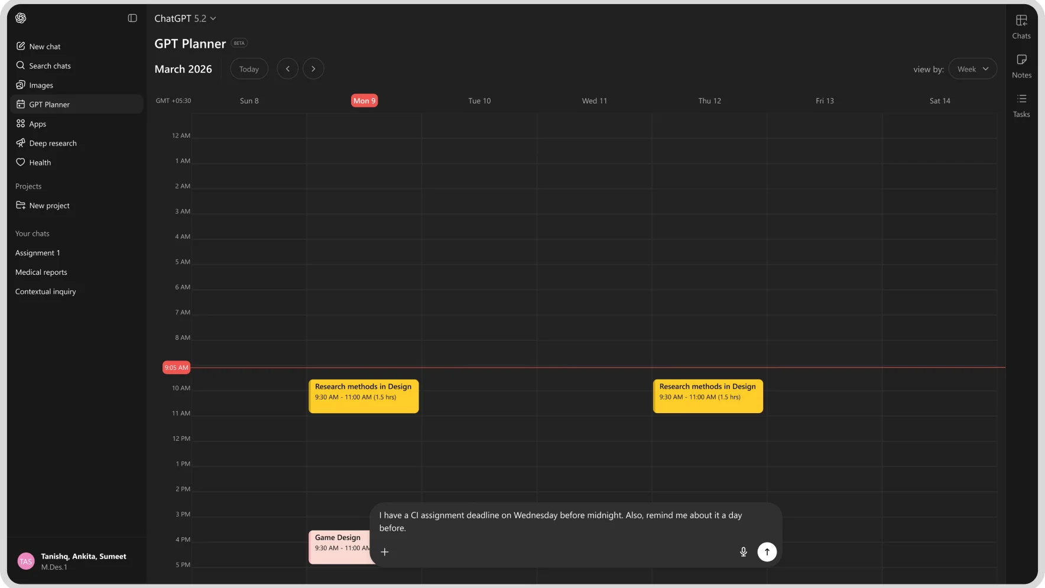Open Images in the sidebar
Viewport: 1045px width, 588px height.
coord(77,85)
